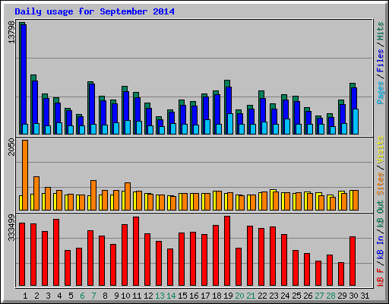Click the "Pages" legend label
The width and height of the screenshot is (389, 304).
click(380, 93)
